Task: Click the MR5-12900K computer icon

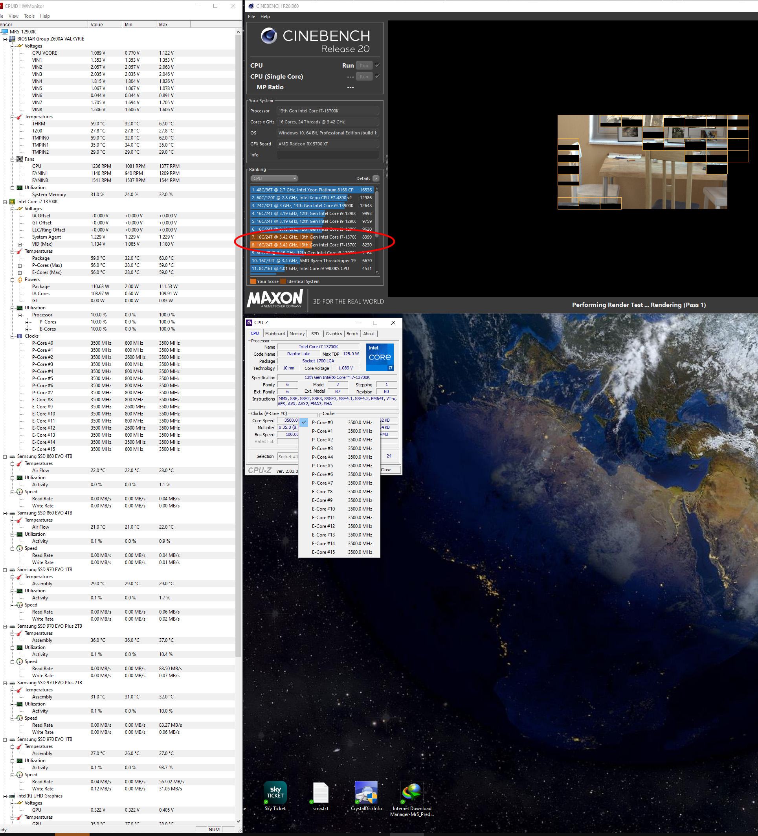Action: click(4, 32)
